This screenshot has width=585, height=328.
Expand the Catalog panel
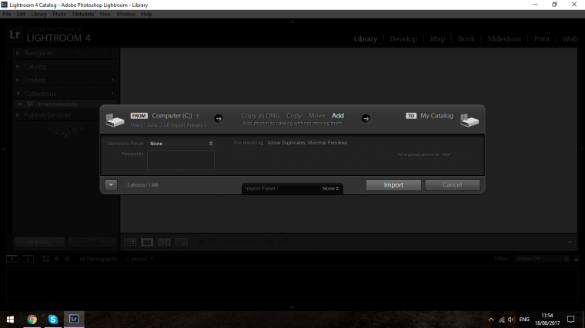pos(18,67)
